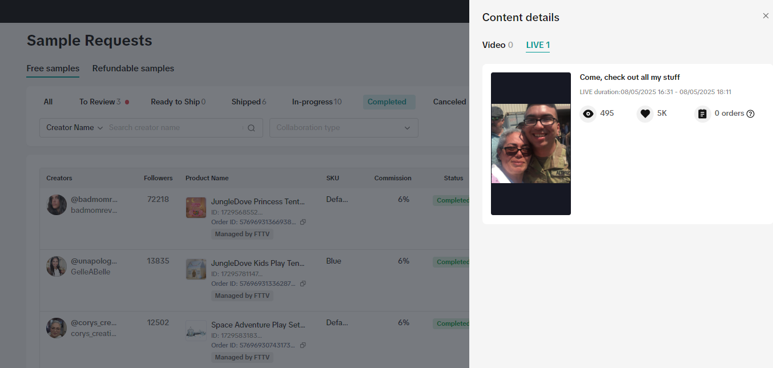Open the LIVE video thumbnail
The height and width of the screenshot is (368, 773).
coord(531,144)
